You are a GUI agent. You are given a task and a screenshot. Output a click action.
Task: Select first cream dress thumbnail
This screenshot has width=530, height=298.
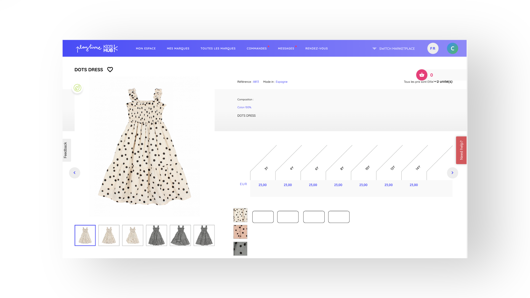tap(85, 235)
